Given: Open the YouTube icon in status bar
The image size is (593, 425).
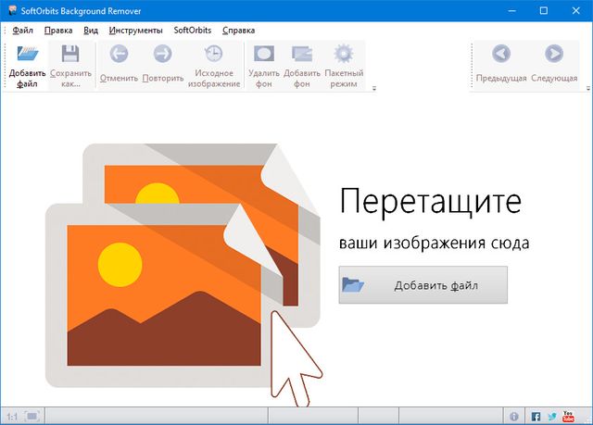Looking at the screenshot, I should (x=569, y=416).
